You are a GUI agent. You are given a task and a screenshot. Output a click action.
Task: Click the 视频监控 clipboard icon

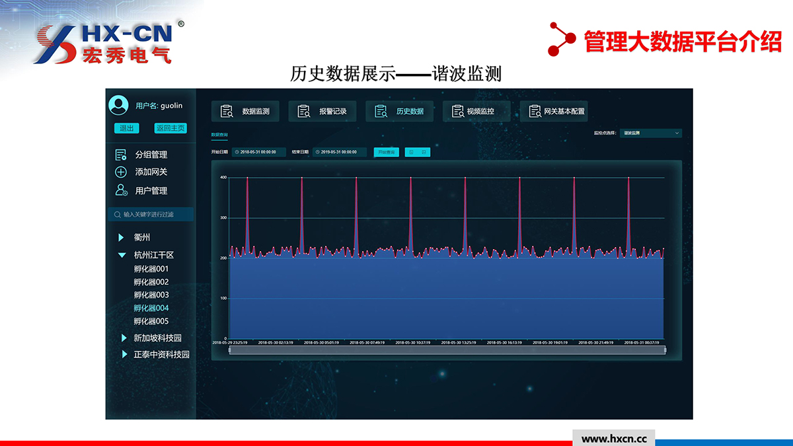(458, 111)
